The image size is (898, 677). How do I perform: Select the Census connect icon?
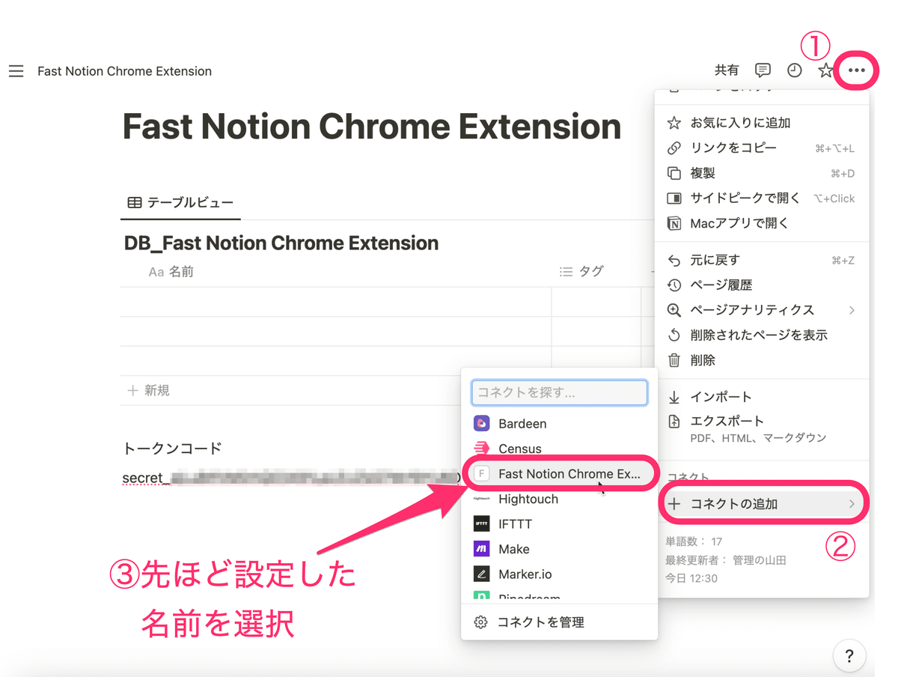(480, 449)
